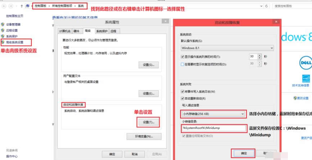312x160 pixels.
Task: Increase the OS list display time spinner
Action: pos(260,55)
